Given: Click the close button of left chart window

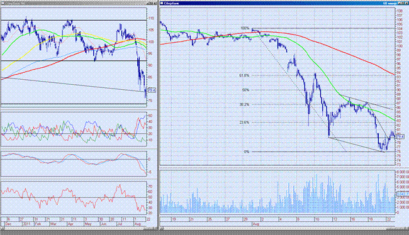Looking at the screenshot, I should pos(155,3).
